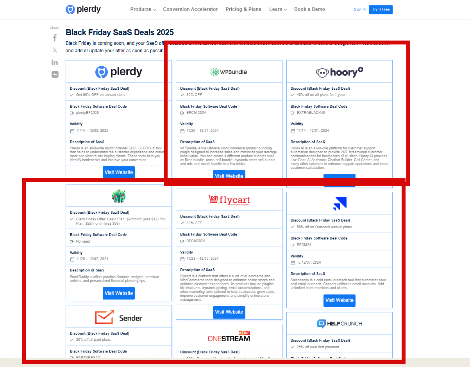Click the WPBundle logo
Image resolution: width=470 pixels, height=367 pixels.
coord(229,72)
